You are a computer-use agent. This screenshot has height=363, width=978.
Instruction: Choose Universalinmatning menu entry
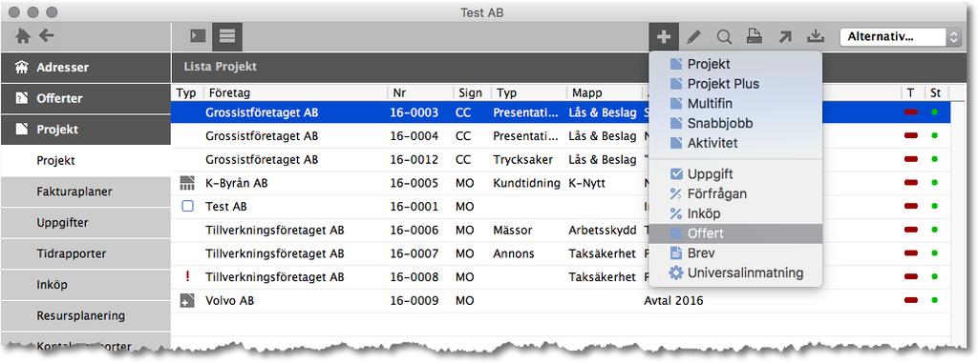tap(736, 273)
